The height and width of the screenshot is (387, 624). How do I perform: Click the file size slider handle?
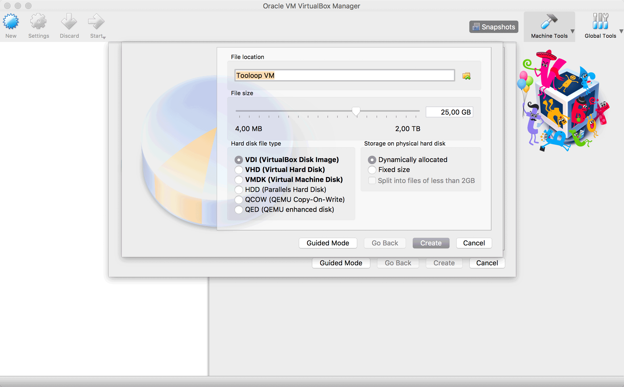click(x=356, y=111)
